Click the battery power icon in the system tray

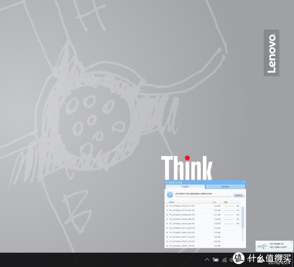coord(216,260)
